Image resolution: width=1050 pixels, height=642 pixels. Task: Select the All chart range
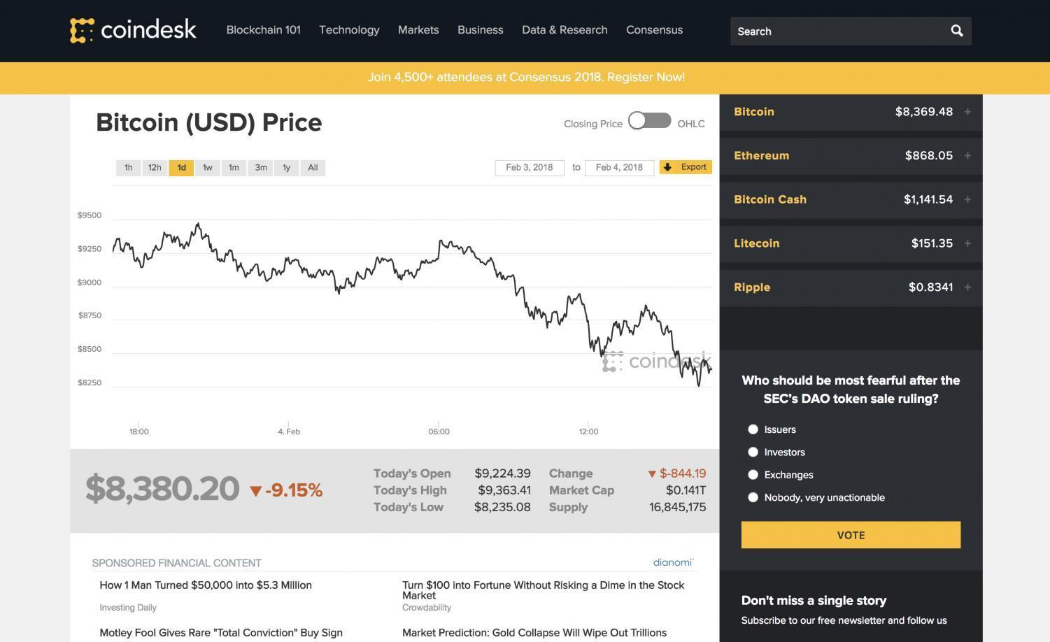[313, 168]
